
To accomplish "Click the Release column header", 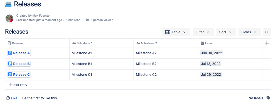I will tap(37, 43).
